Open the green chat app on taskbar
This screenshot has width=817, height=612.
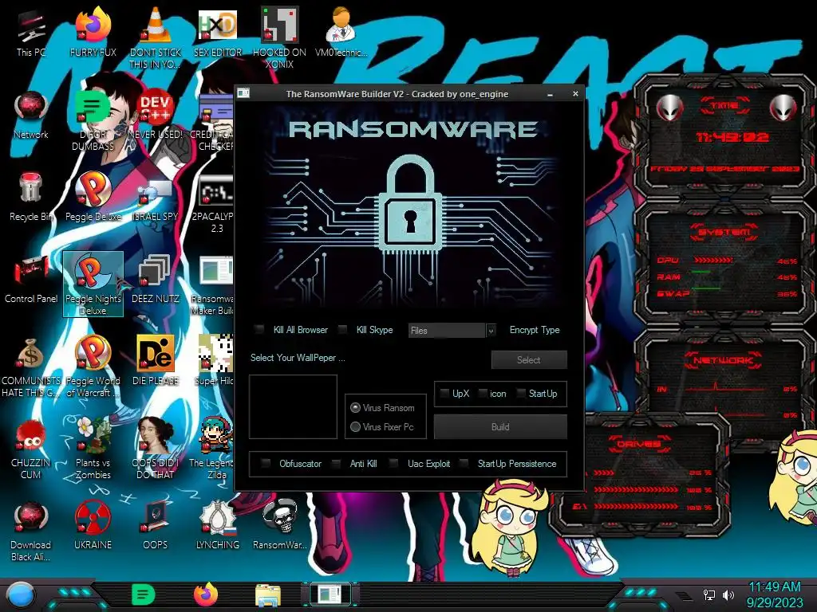tap(144, 594)
